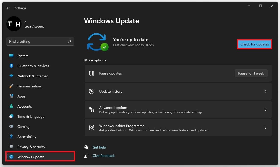Click 'Get preview builds of Windows' description
The height and width of the screenshot is (167, 280).
pos(153,130)
